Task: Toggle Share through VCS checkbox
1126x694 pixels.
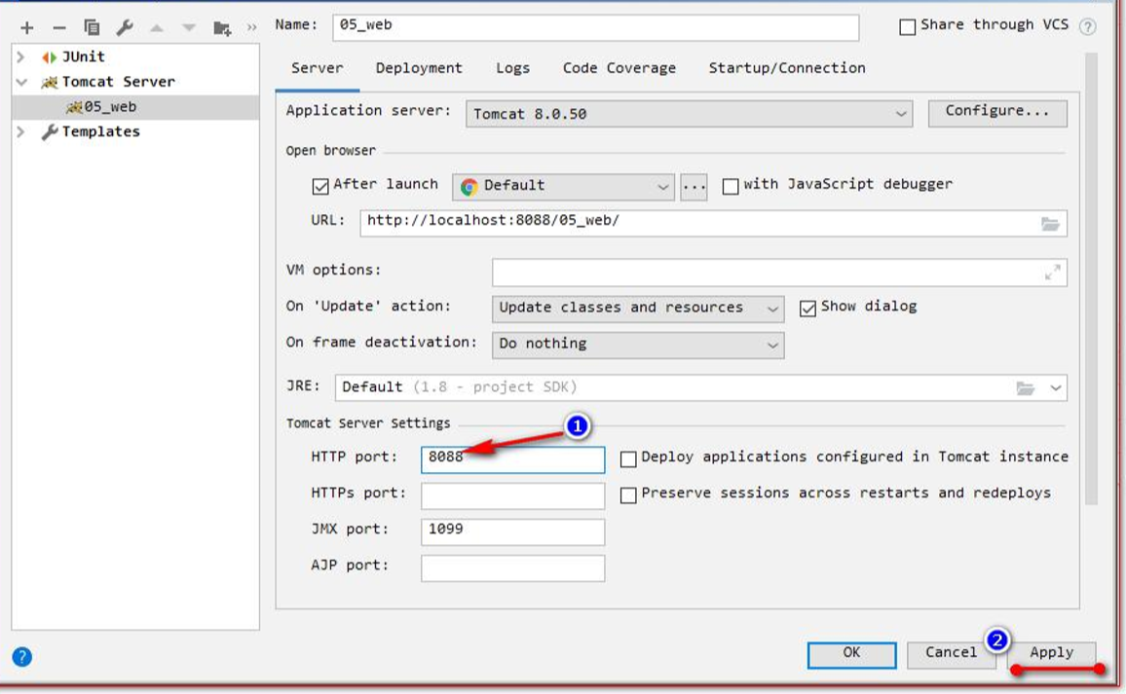Action: [908, 27]
